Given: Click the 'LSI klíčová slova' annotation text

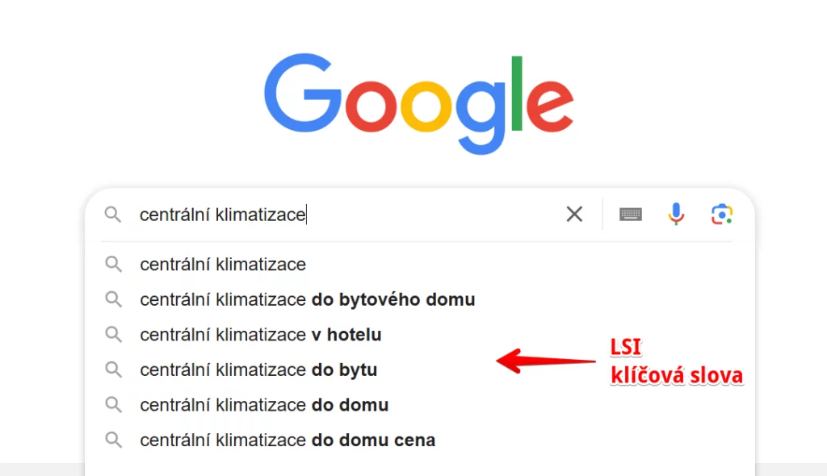Looking at the screenshot, I should tap(676, 361).
